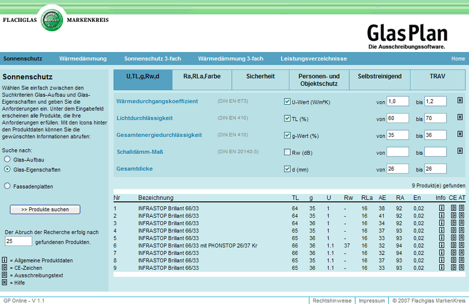Show product info for result row 2

coord(441,215)
